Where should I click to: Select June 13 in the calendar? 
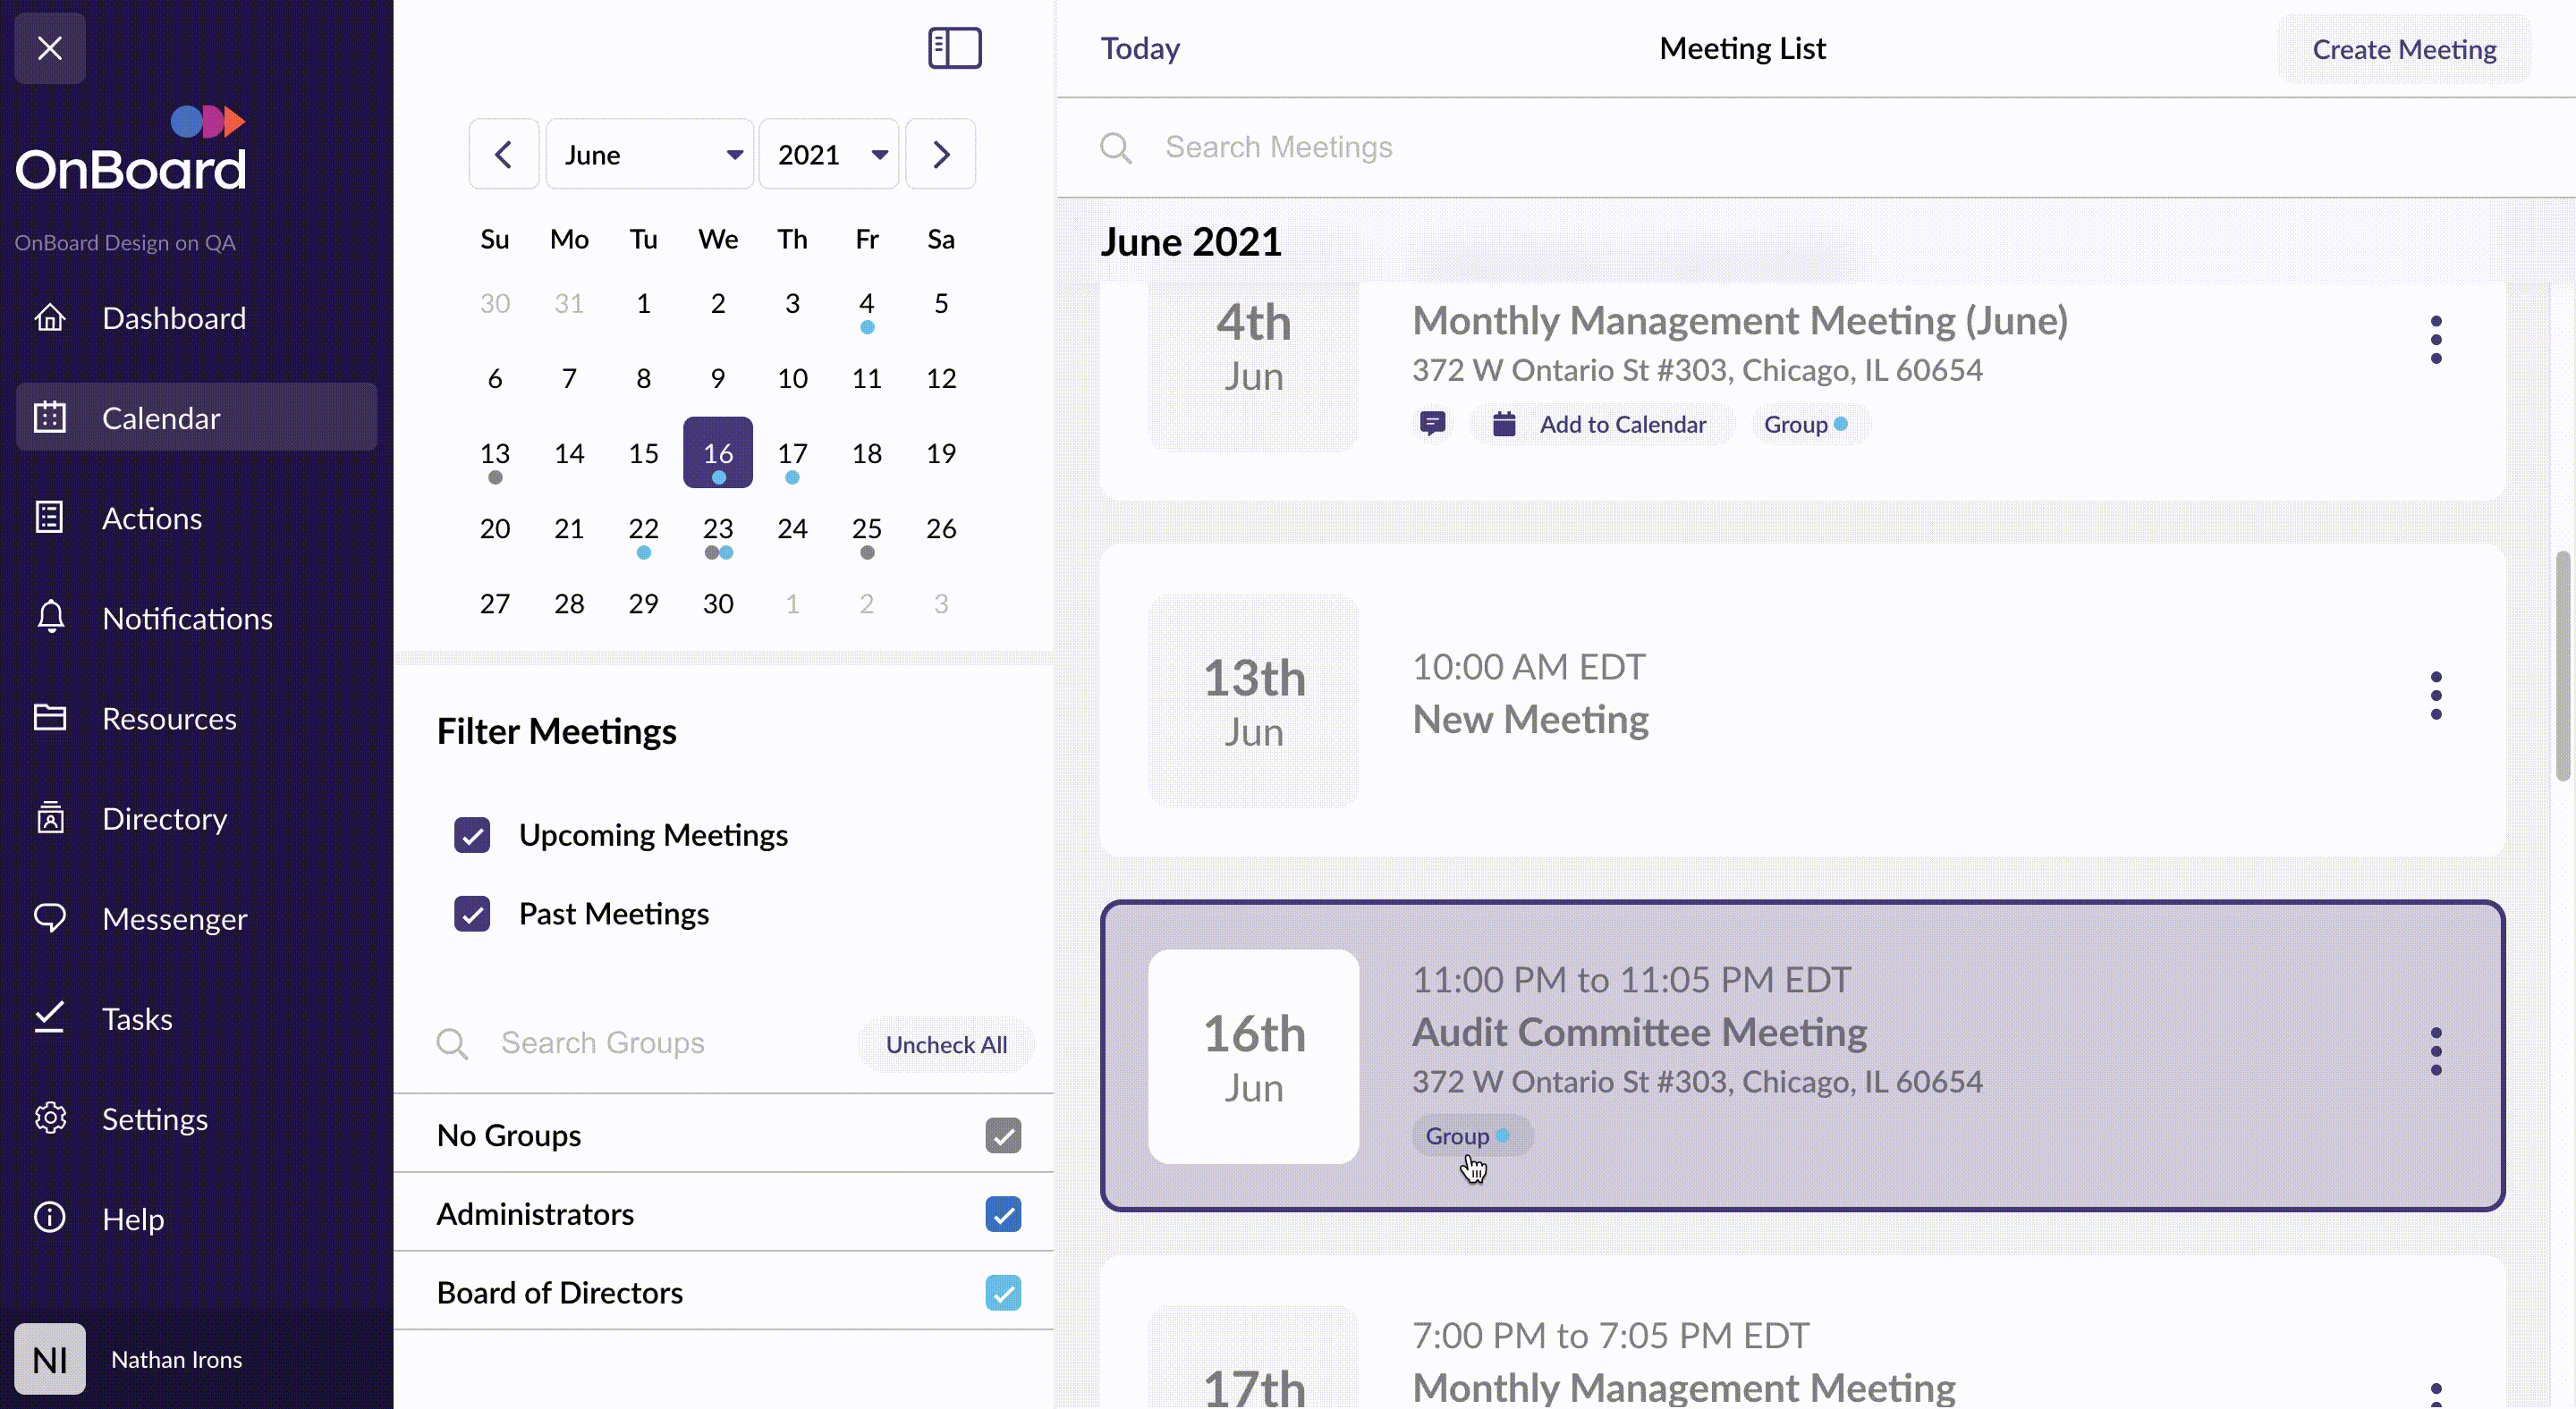(x=494, y=452)
